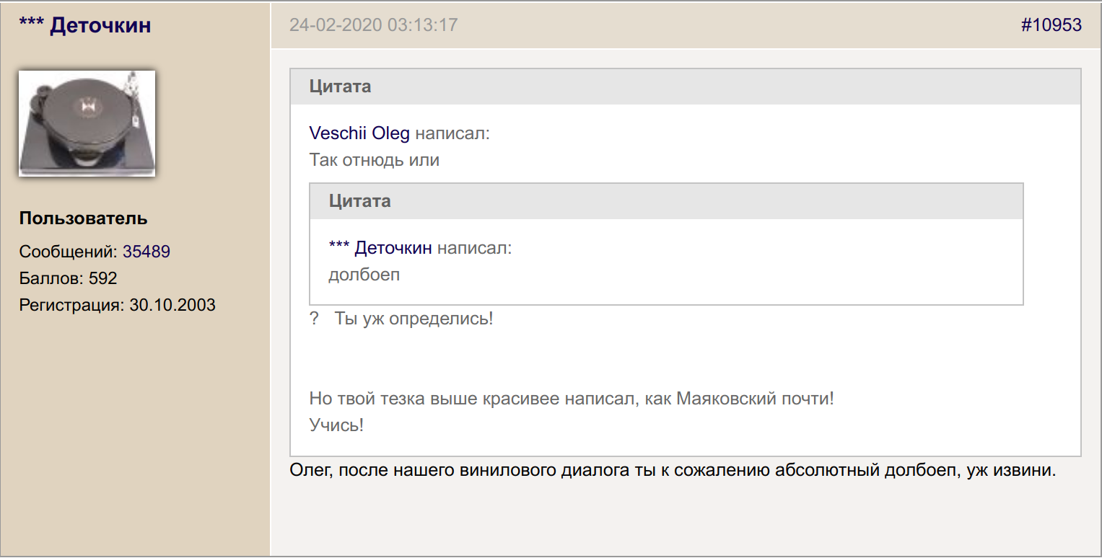Click the question mark below the nested quote

tap(314, 319)
